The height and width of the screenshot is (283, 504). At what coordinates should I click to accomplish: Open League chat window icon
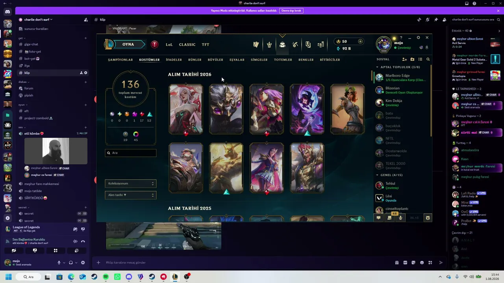pos(378,217)
